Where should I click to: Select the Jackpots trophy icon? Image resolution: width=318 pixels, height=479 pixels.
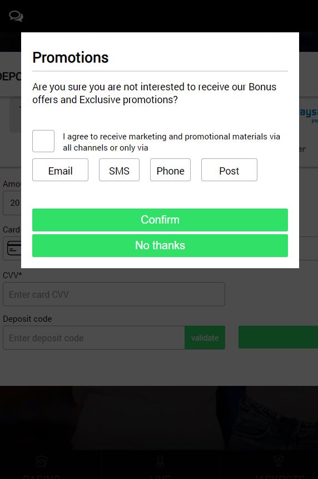pos(279,461)
